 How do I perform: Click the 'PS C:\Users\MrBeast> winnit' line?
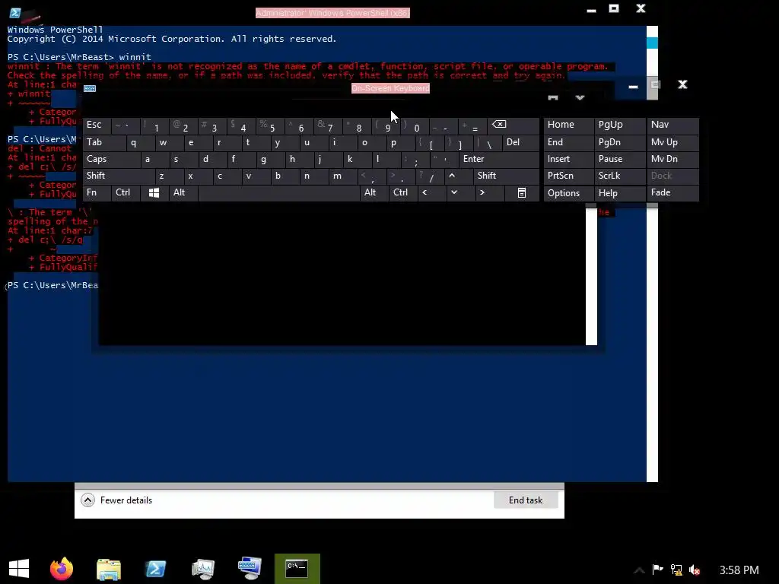[79, 57]
